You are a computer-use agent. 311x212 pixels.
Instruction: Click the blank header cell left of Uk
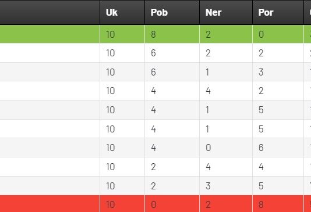50,12
